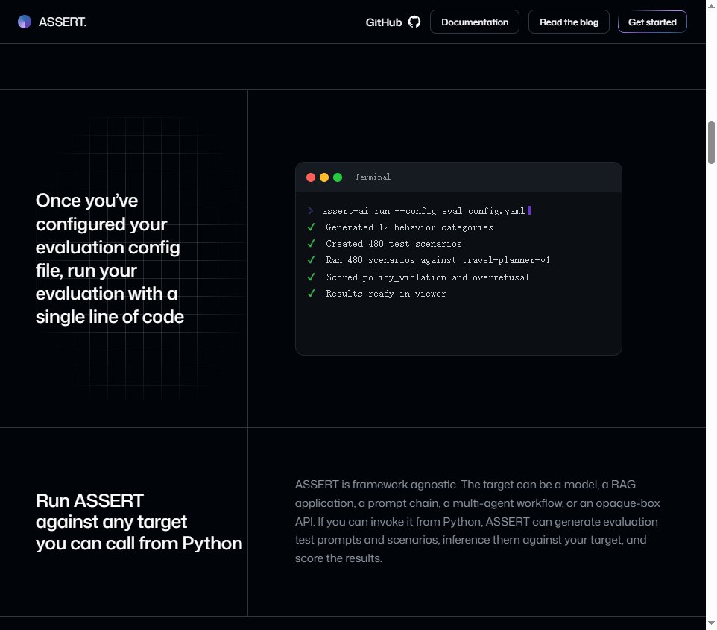Click the terminal prompt chevron icon
717x630 pixels.
[311, 210]
